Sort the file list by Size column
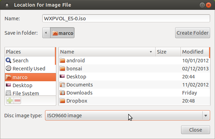The image size is (215, 139). [168, 52]
